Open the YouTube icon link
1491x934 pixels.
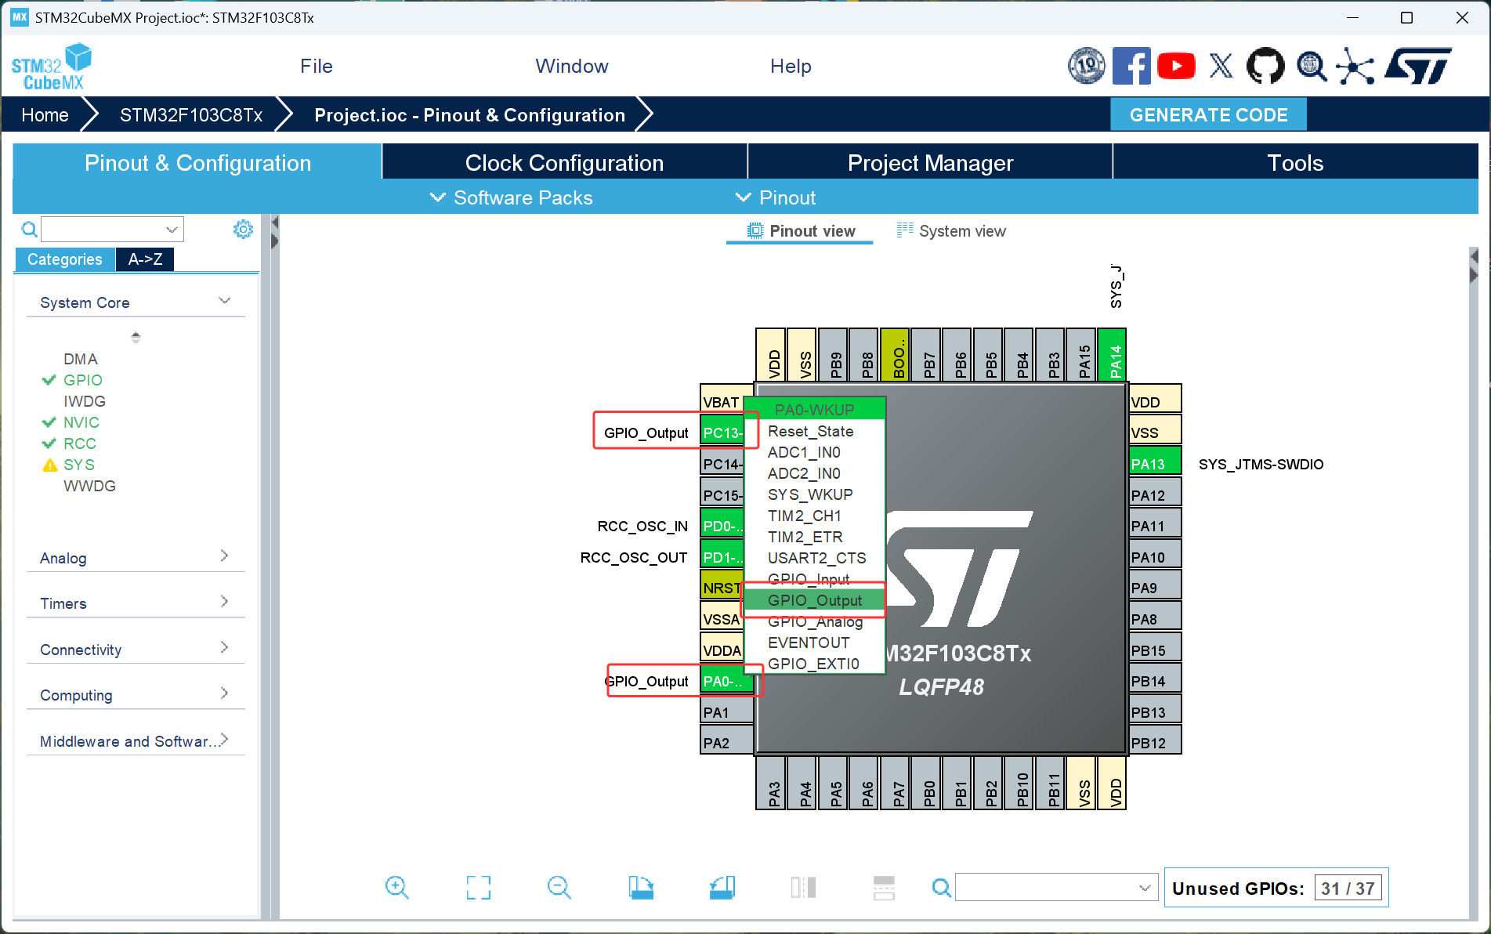click(1176, 67)
